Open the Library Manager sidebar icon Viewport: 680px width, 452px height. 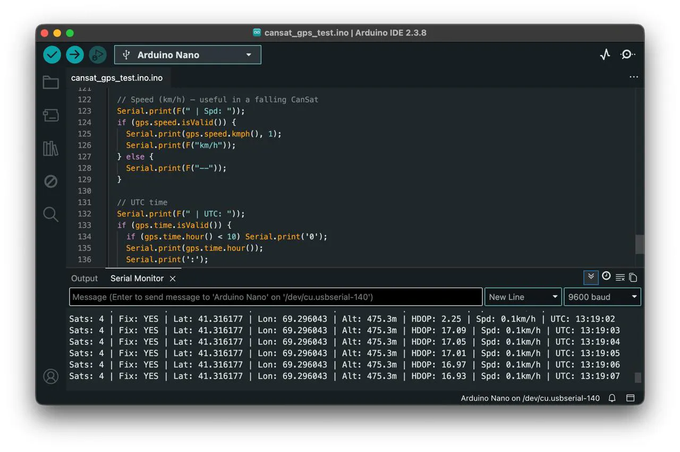[50, 148]
